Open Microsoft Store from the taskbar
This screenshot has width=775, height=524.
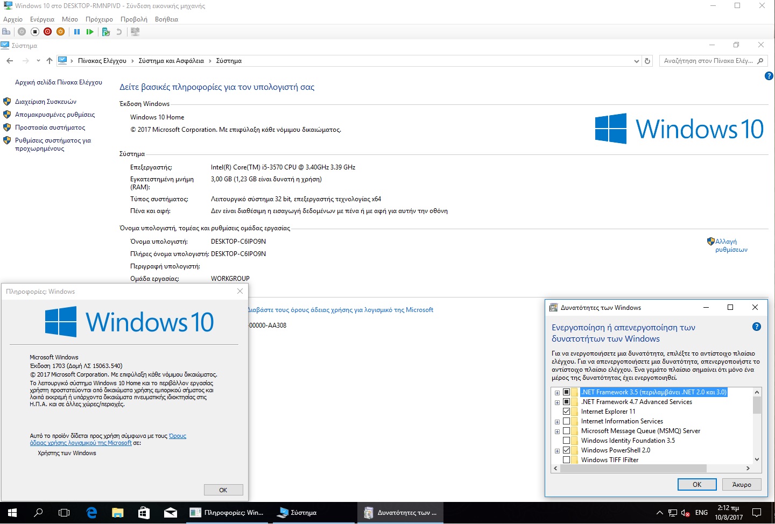pos(144,513)
